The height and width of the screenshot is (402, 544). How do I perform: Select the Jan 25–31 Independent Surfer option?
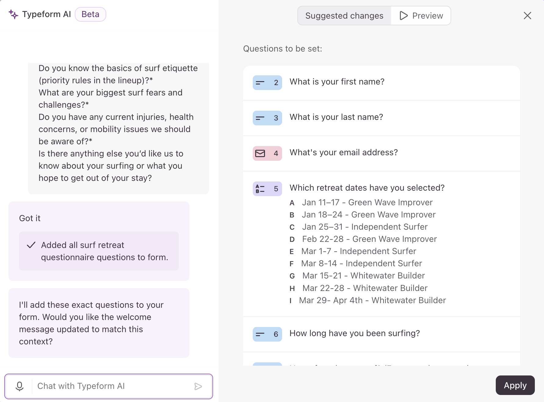pos(364,227)
